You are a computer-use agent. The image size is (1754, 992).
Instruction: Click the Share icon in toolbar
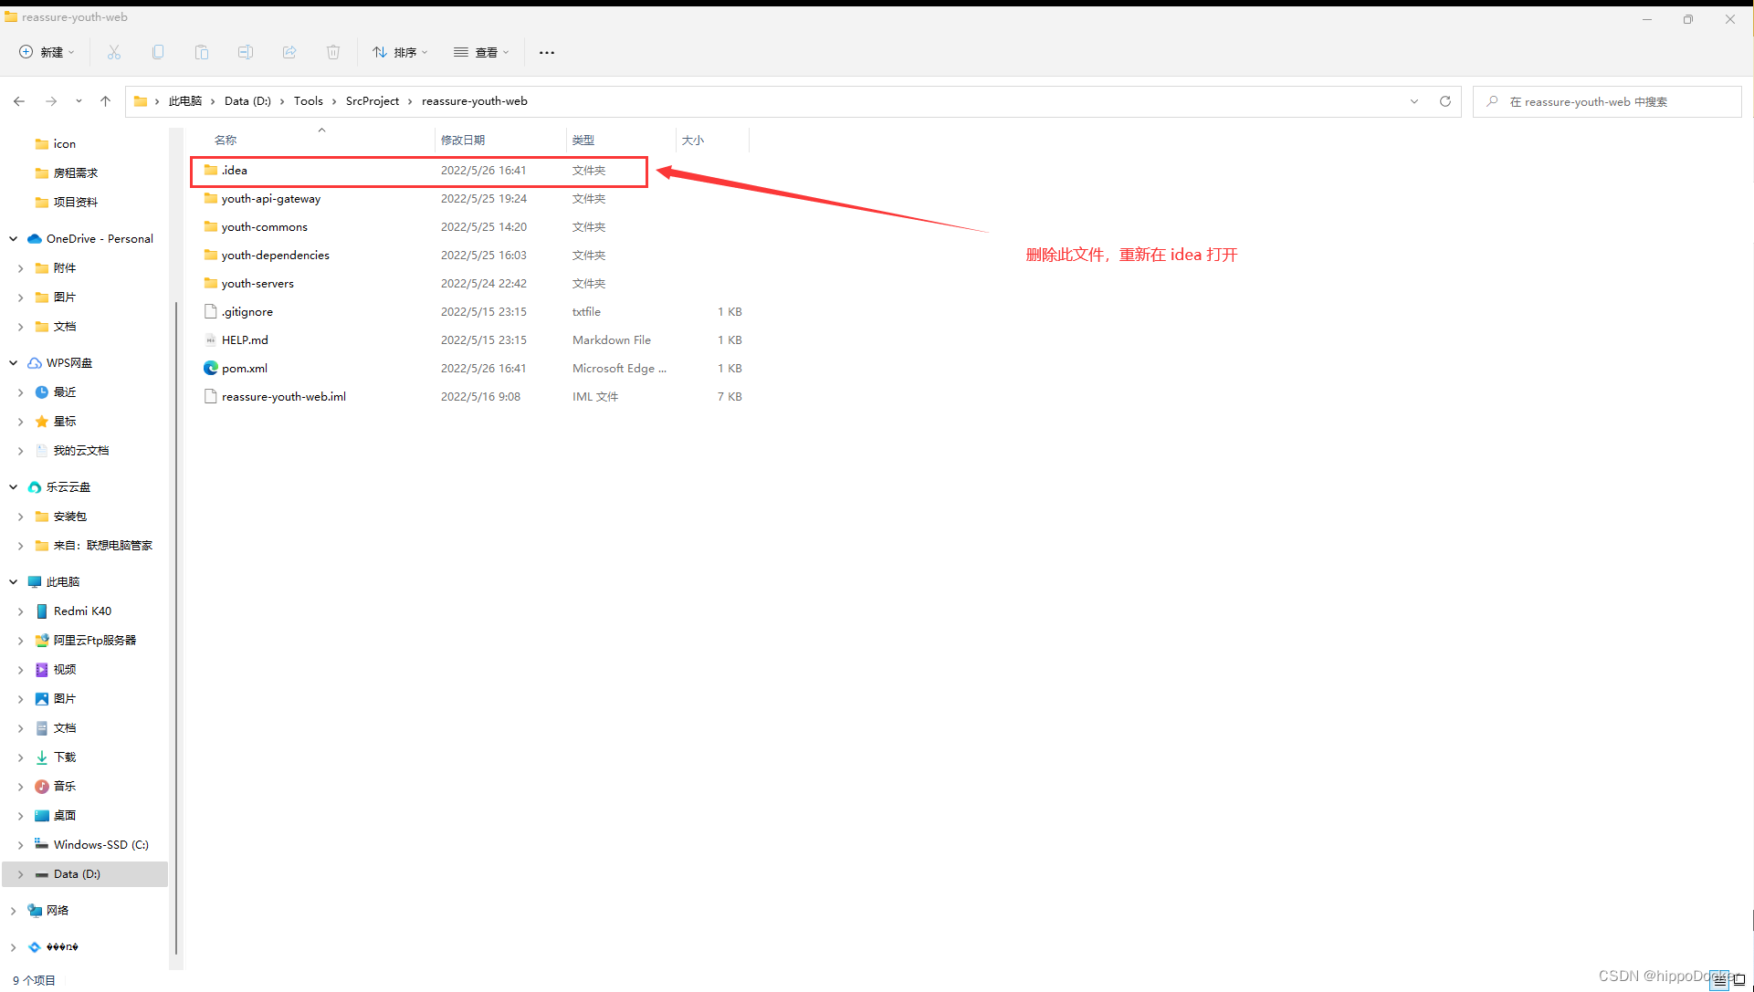pyautogui.click(x=289, y=52)
